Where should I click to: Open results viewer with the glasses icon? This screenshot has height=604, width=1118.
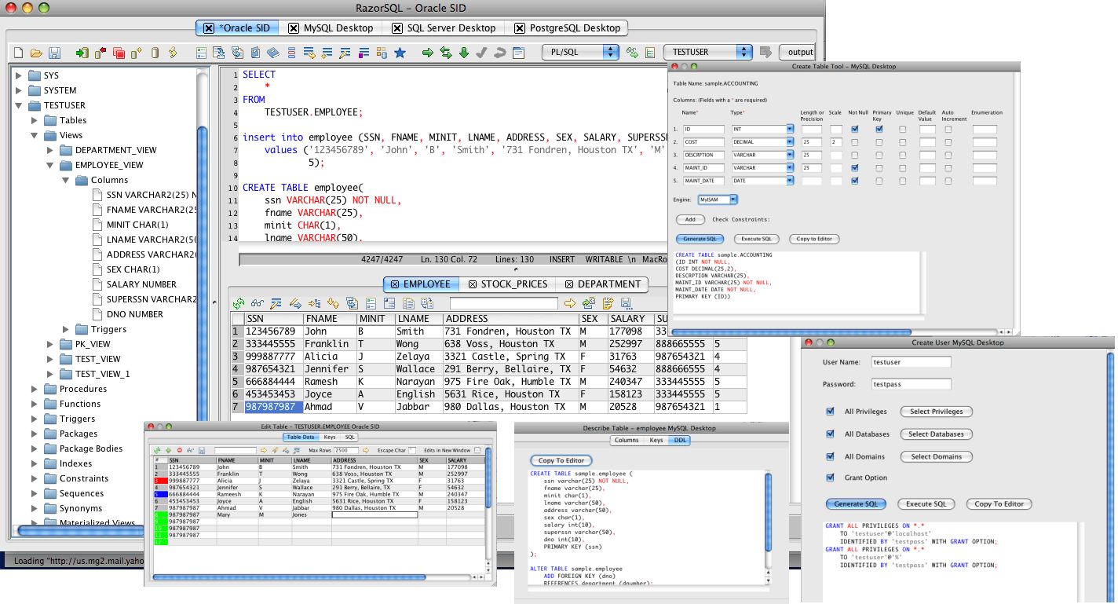[257, 302]
